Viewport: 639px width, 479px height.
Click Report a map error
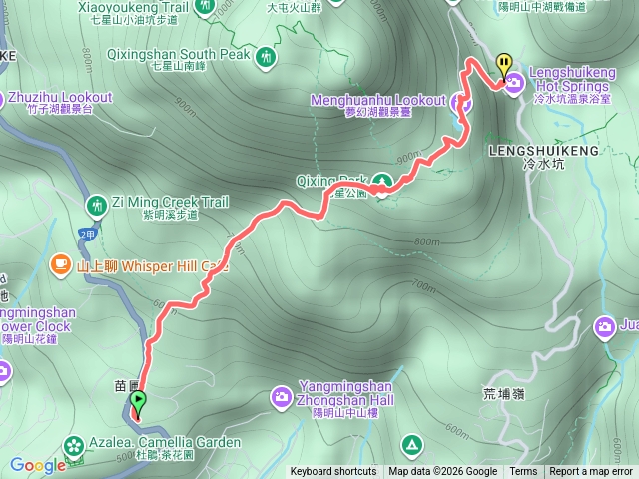click(591, 472)
